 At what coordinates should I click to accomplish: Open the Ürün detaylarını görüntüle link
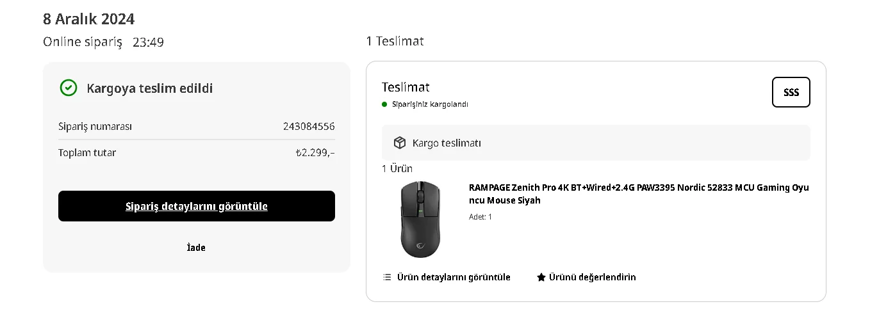[x=454, y=277]
